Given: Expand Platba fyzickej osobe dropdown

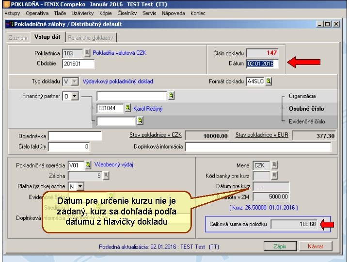Looking at the screenshot, I should [x=80, y=186].
